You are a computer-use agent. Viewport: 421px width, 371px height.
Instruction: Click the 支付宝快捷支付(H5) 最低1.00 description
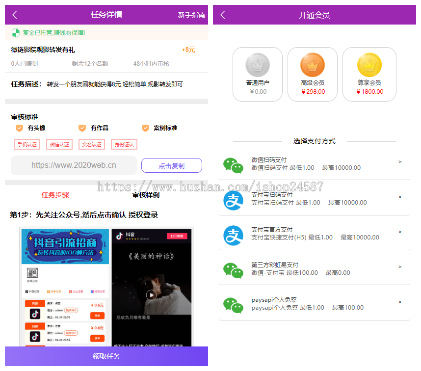click(315, 238)
